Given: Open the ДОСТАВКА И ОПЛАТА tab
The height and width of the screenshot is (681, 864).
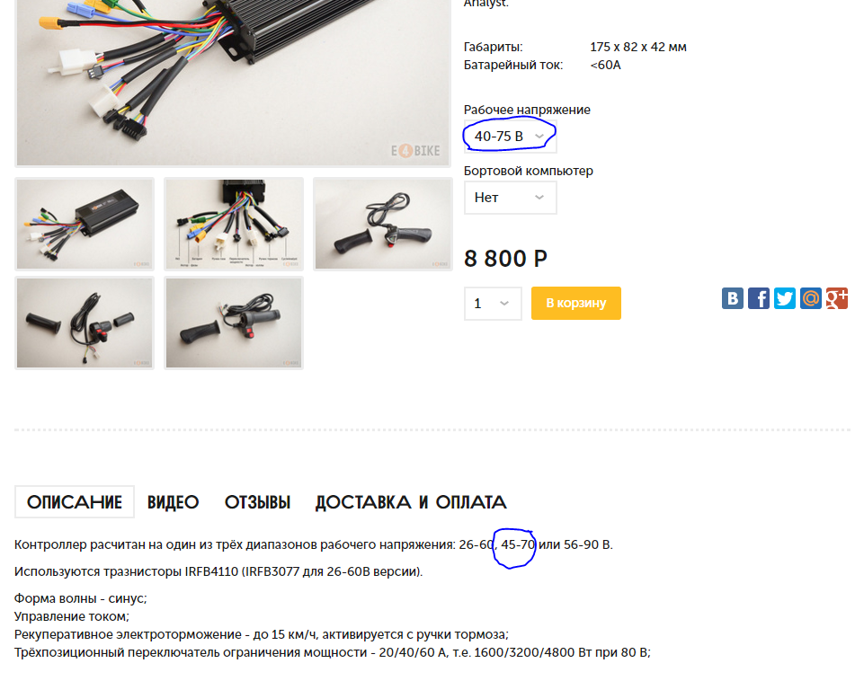Looking at the screenshot, I should (411, 502).
